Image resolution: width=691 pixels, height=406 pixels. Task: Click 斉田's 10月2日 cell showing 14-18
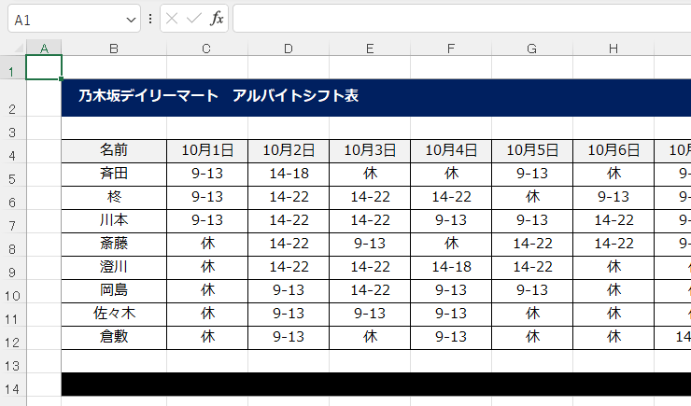click(x=289, y=175)
